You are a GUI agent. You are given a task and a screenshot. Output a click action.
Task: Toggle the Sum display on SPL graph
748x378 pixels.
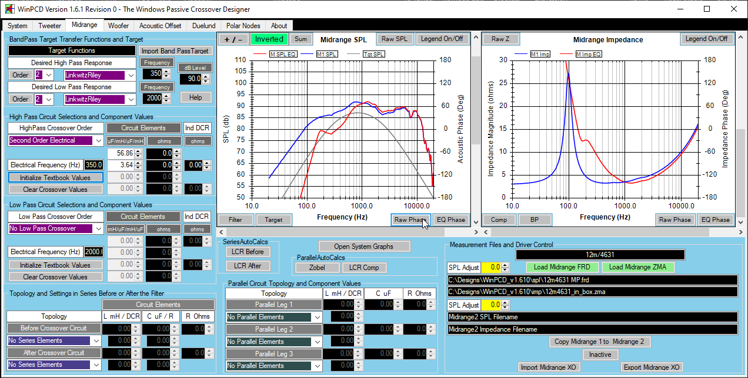coord(300,39)
